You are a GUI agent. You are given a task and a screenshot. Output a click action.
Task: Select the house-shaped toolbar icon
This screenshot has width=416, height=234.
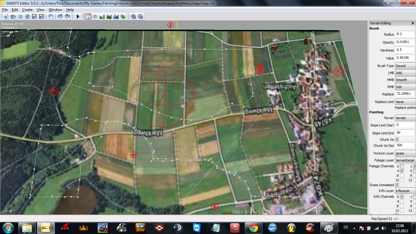88,16
